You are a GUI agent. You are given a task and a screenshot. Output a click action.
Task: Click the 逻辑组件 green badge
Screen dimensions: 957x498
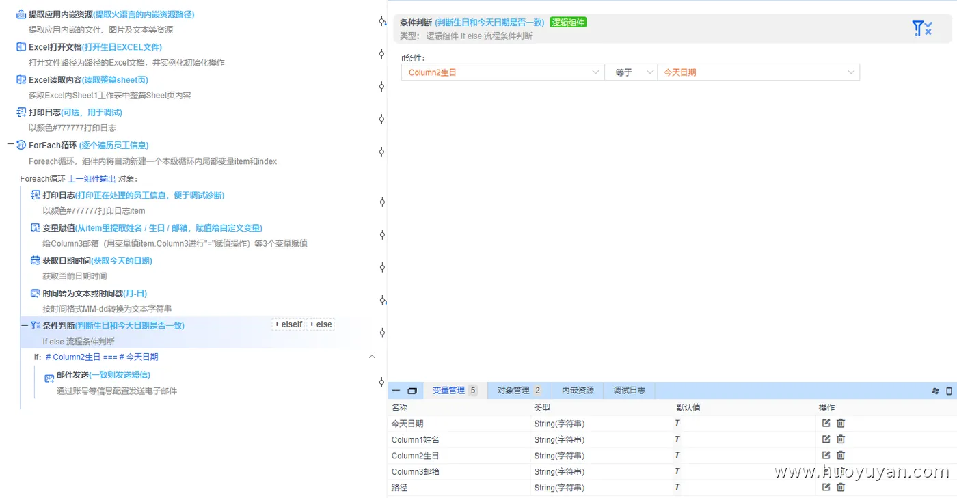[x=568, y=23]
